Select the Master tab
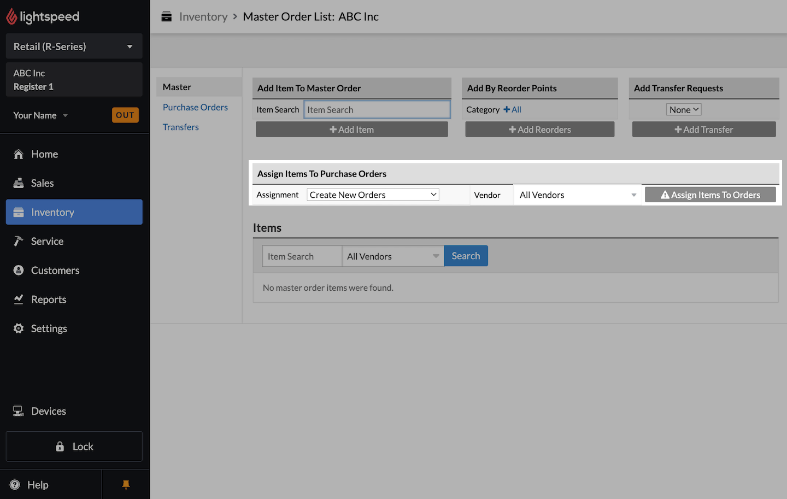This screenshot has height=499, width=787. coord(199,87)
